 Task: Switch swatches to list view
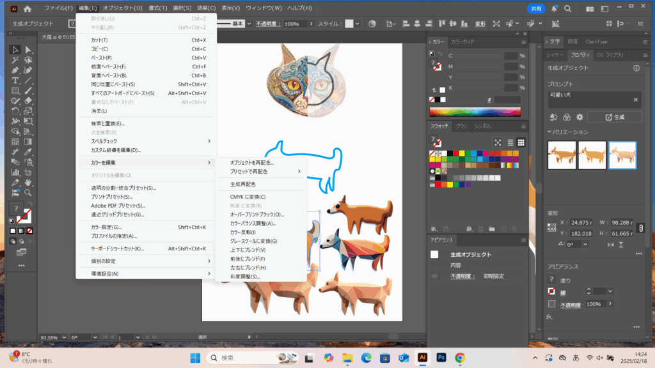click(x=510, y=142)
